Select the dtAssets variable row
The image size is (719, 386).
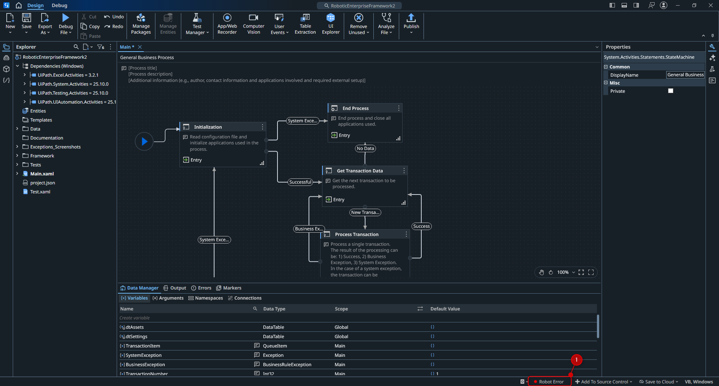click(358, 327)
